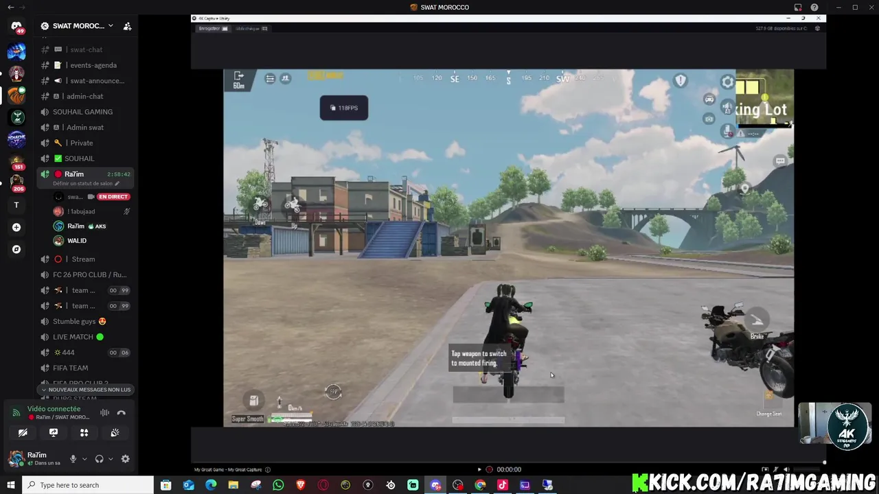
Task: Invite people via the add-member icon
Action: [x=127, y=26]
